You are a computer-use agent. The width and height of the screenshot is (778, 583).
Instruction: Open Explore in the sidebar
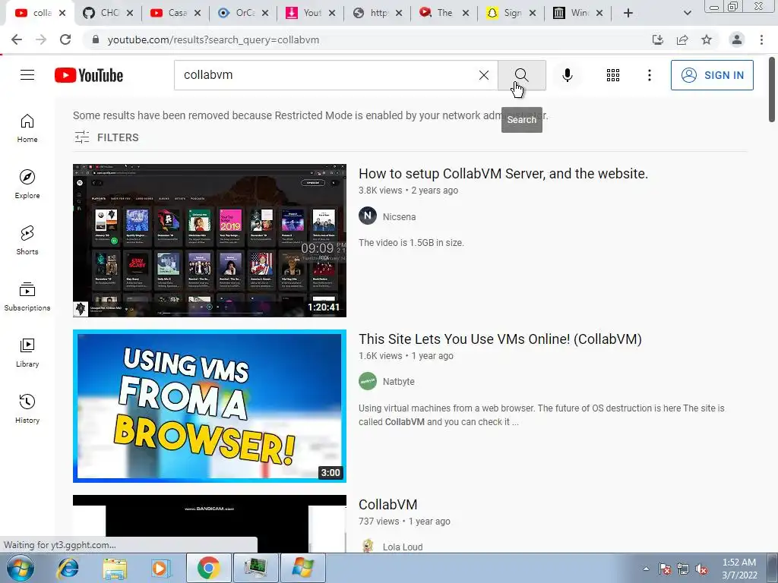pos(27,184)
